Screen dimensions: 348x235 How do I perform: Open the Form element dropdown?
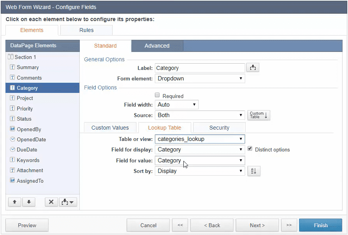[200, 78]
